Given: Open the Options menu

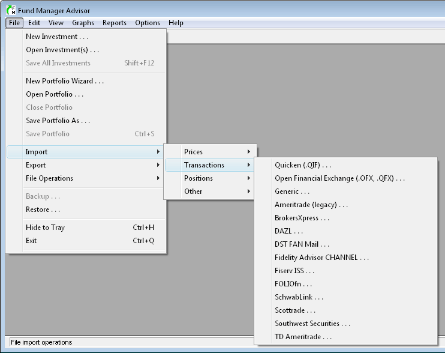Looking at the screenshot, I should point(148,23).
